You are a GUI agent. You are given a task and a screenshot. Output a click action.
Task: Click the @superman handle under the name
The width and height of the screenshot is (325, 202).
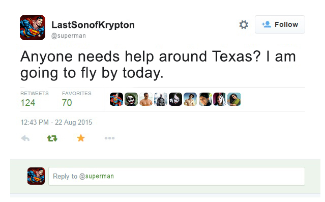(69, 36)
